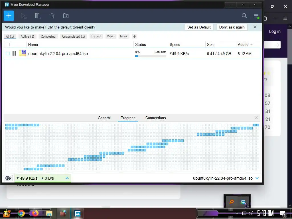Viewport: 292px width, 219px height.
Task: Dismiss the default torrent client banner
Action: 255,27
